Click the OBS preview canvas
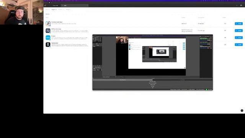The image size is (245, 138). 151,56
